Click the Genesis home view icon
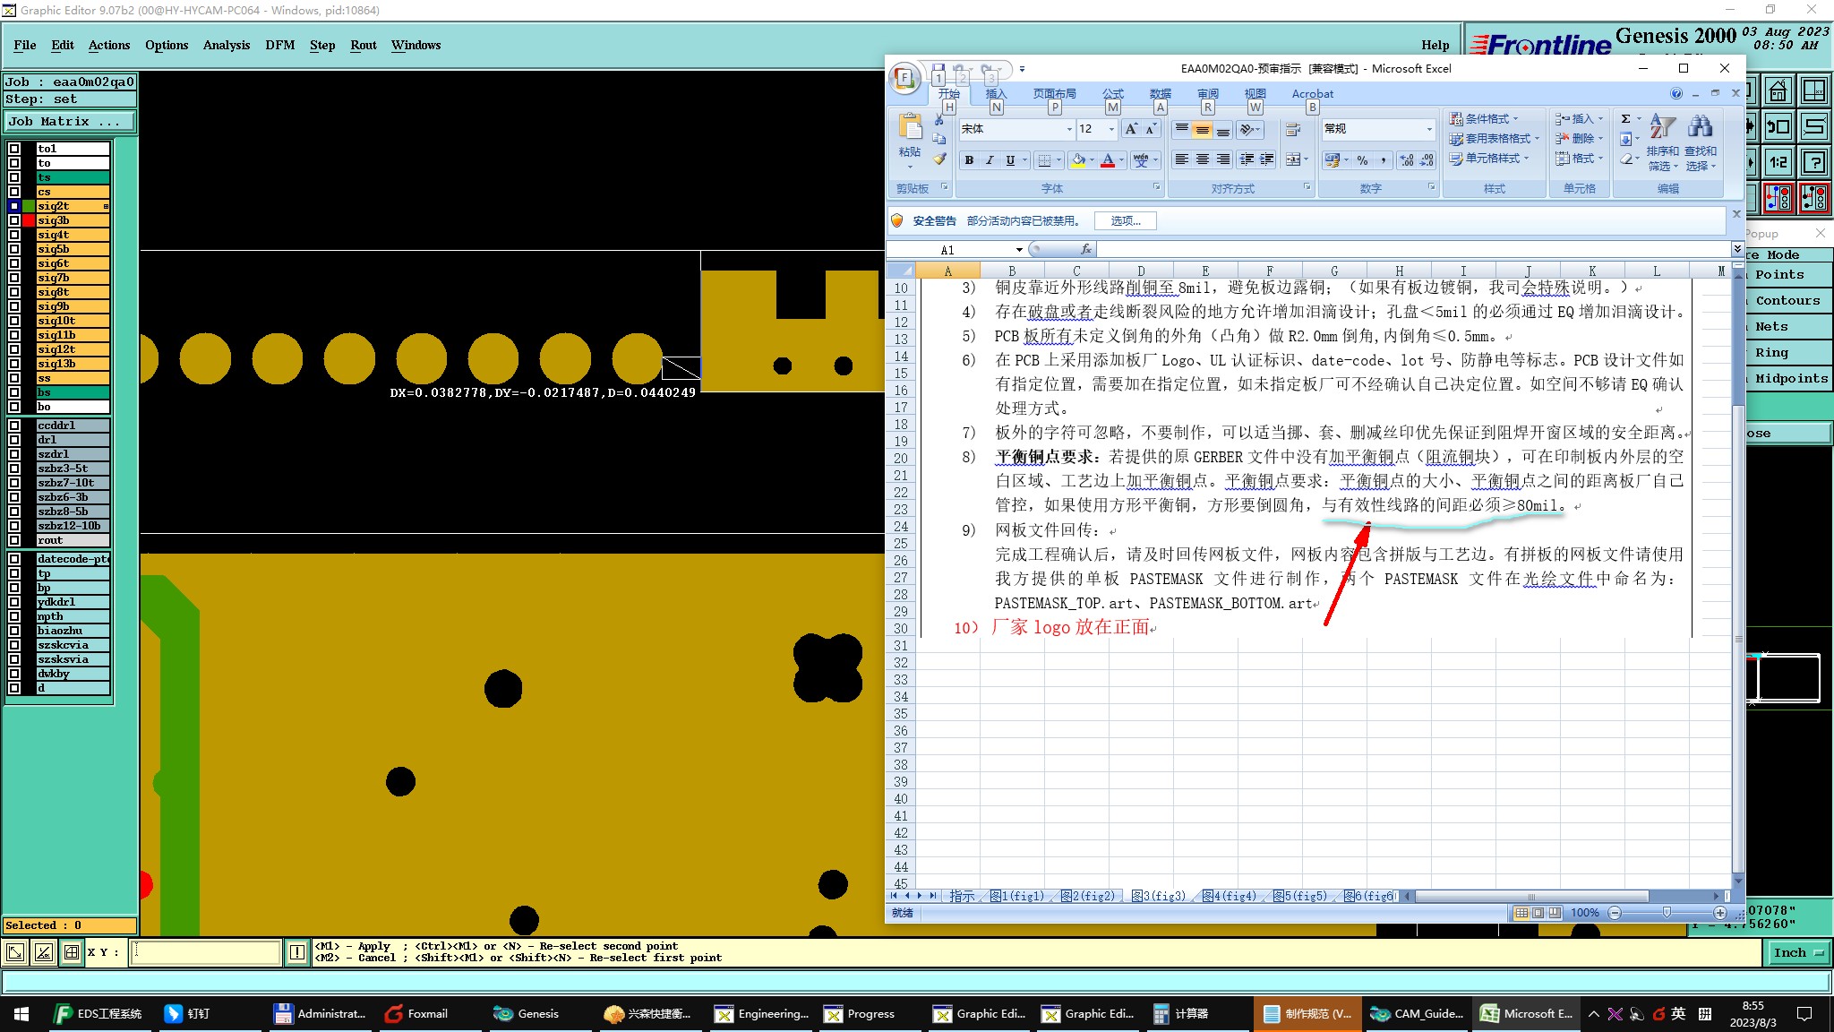 (x=1778, y=91)
